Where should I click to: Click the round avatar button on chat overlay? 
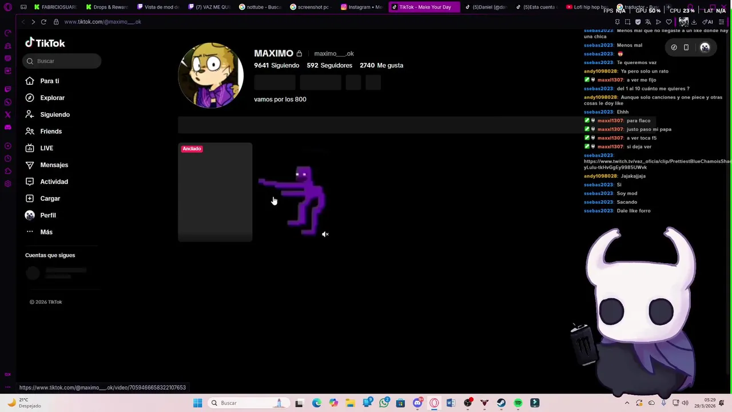705,47
